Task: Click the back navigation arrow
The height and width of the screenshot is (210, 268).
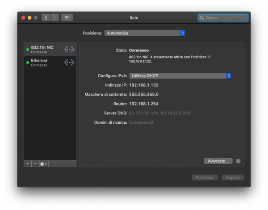Action: pyautogui.click(x=46, y=18)
